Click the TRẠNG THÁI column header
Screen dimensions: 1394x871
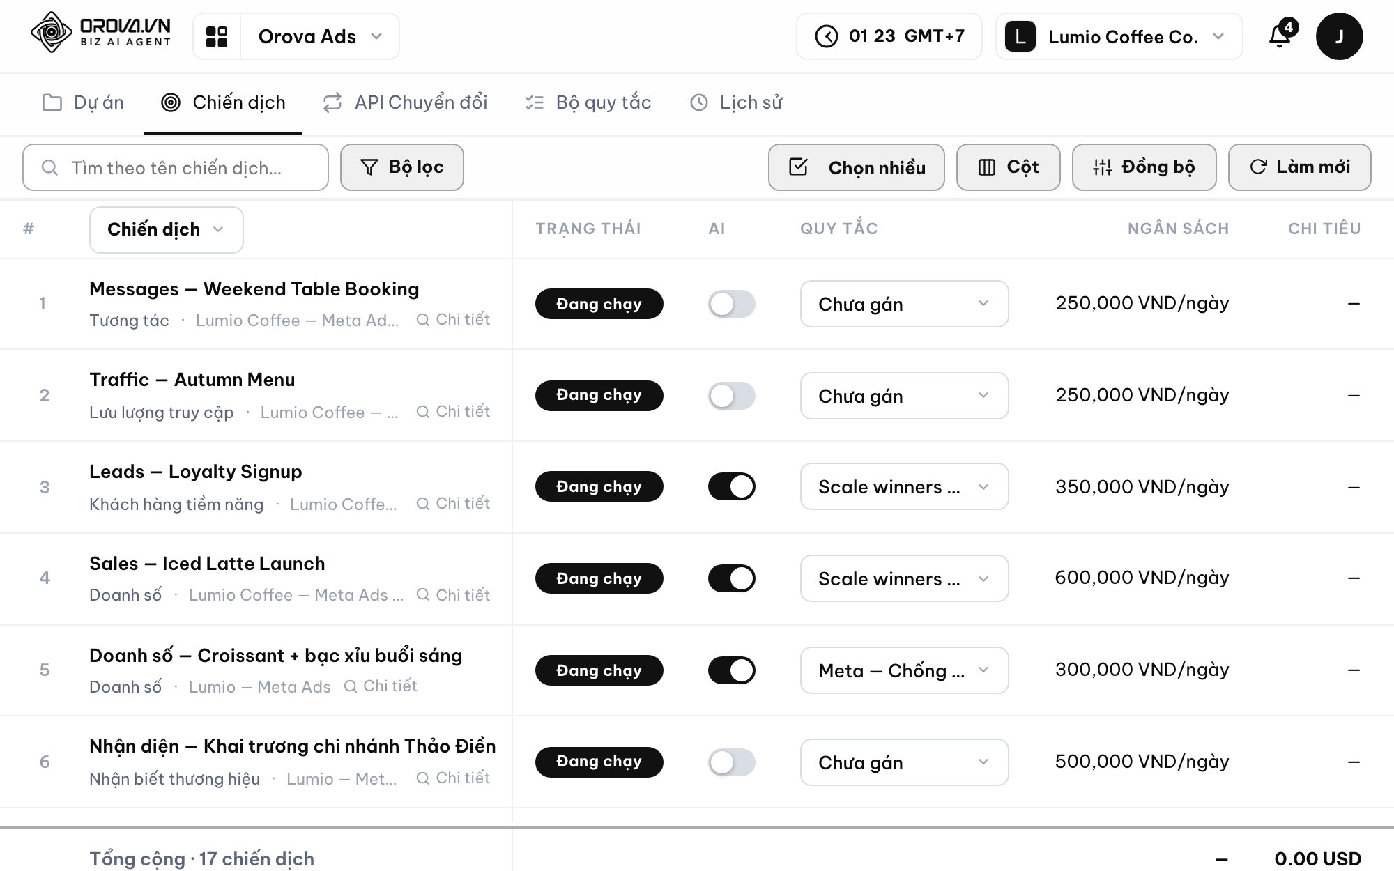point(588,229)
